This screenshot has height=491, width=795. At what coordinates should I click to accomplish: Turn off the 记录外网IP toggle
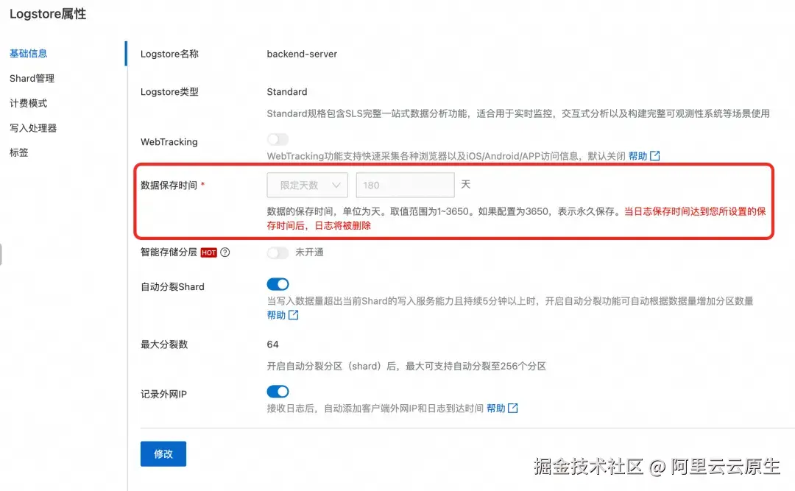[278, 391]
